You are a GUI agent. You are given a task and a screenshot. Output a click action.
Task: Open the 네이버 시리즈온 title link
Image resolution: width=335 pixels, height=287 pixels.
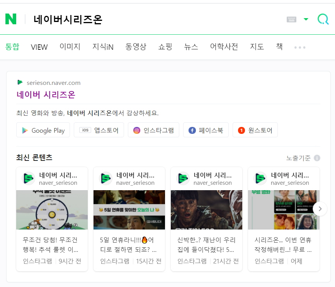click(x=46, y=95)
